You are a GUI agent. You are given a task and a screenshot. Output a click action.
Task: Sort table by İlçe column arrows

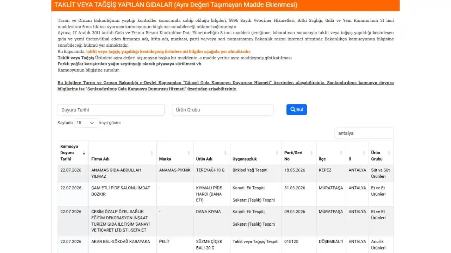(341, 153)
